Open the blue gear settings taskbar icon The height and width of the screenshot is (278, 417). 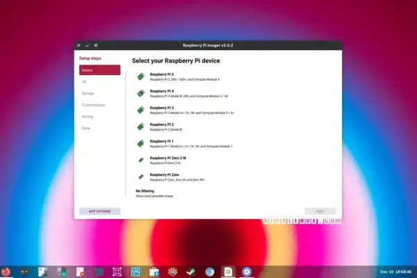(x=247, y=272)
